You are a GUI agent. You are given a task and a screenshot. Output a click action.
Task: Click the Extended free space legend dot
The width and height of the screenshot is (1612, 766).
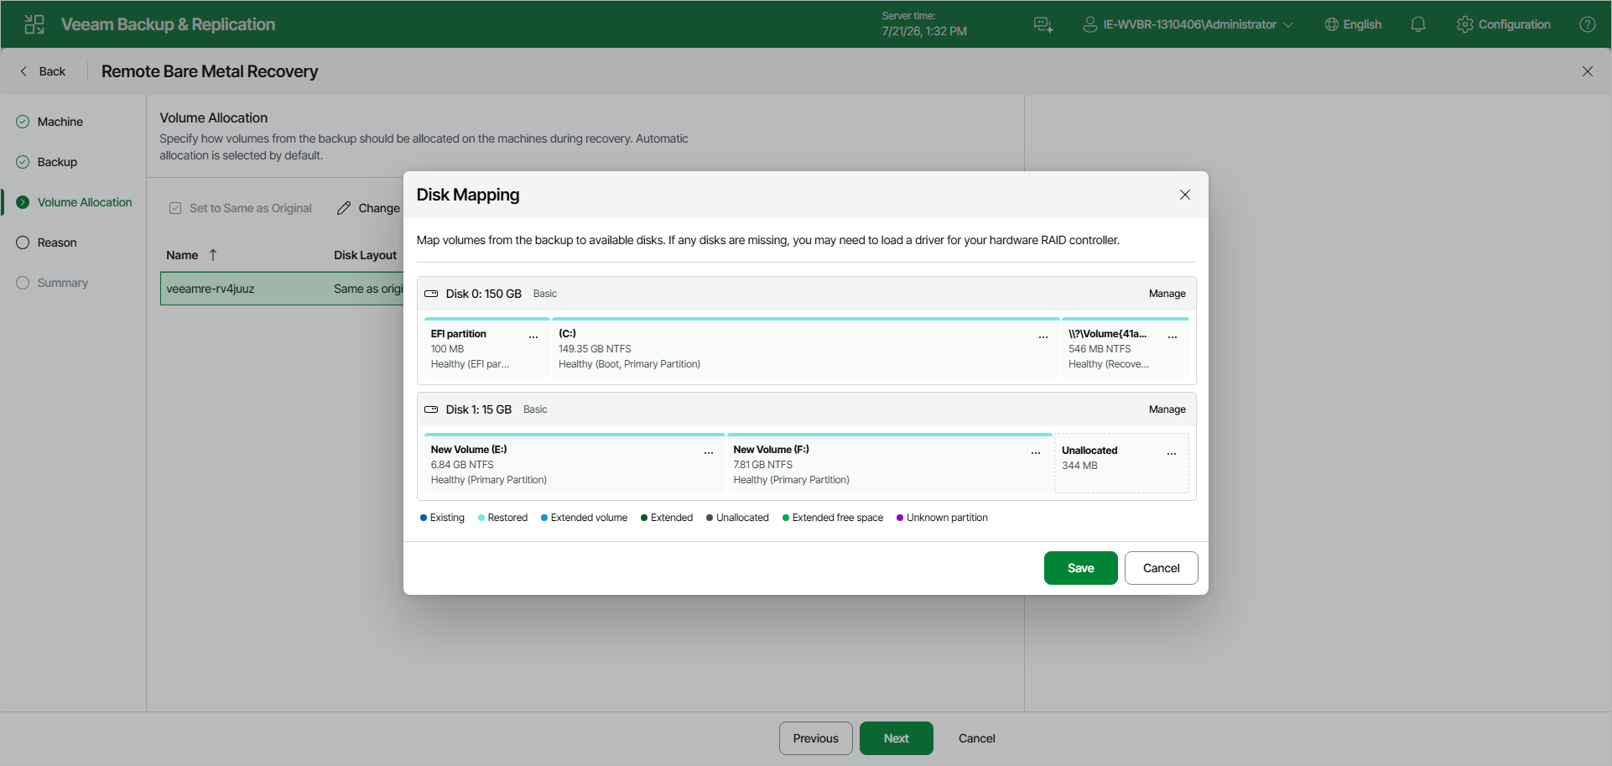(x=786, y=518)
